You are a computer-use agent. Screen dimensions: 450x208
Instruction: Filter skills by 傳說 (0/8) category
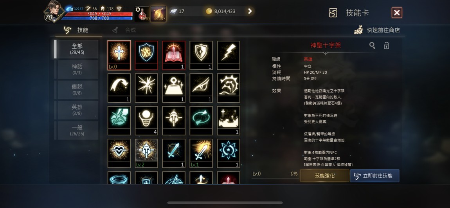(x=77, y=90)
